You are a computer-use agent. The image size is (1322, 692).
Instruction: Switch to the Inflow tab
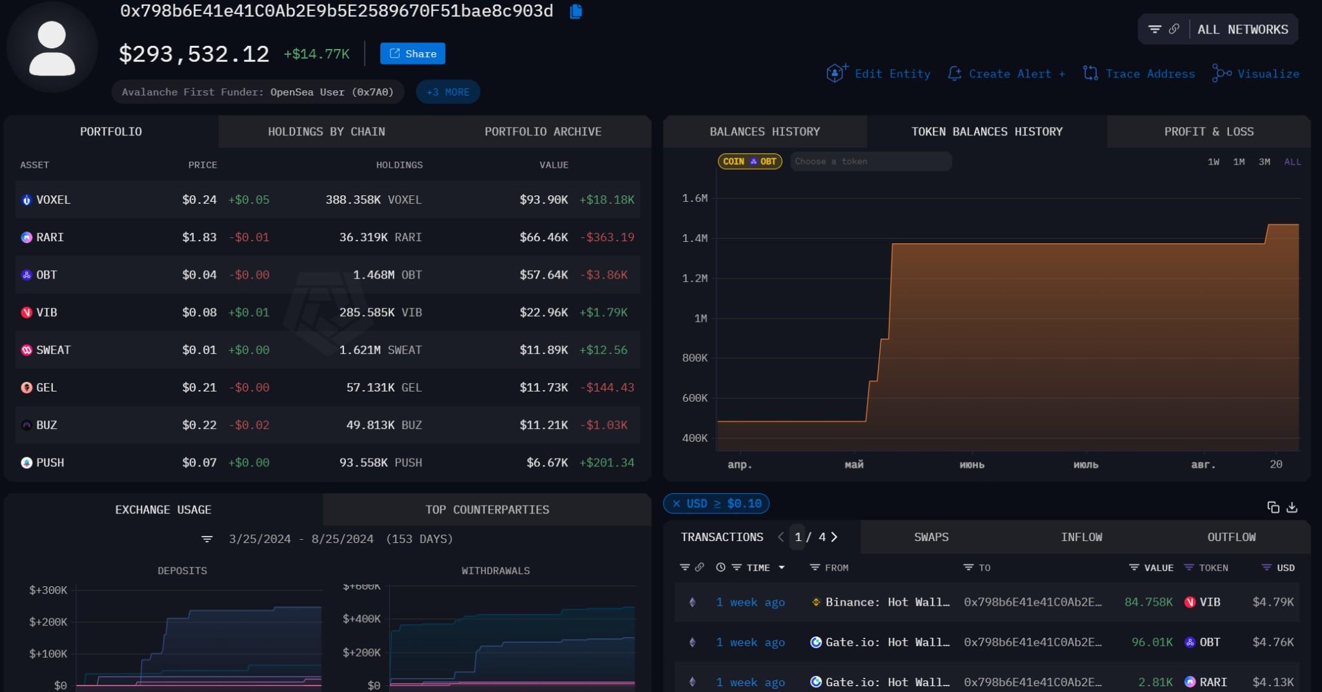coord(1082,537)
